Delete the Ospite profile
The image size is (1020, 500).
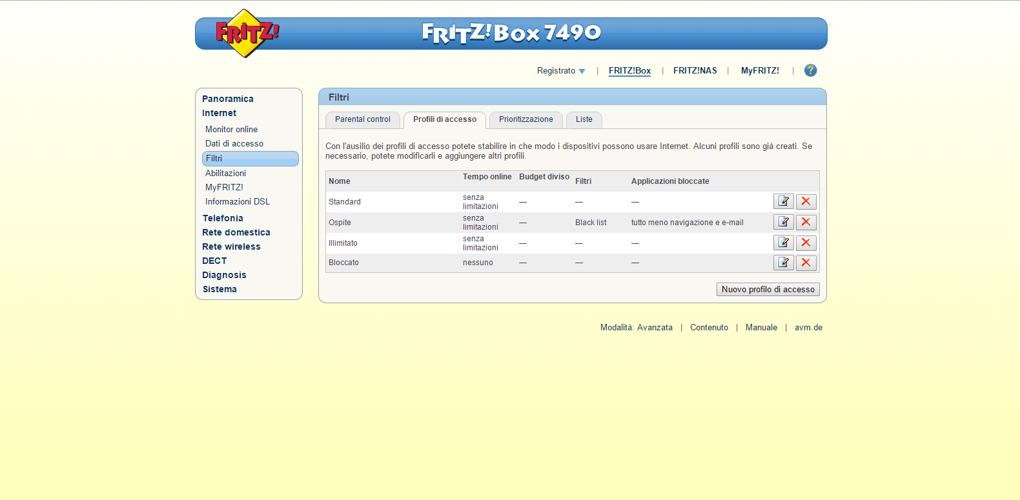click(x=806, y=222)
